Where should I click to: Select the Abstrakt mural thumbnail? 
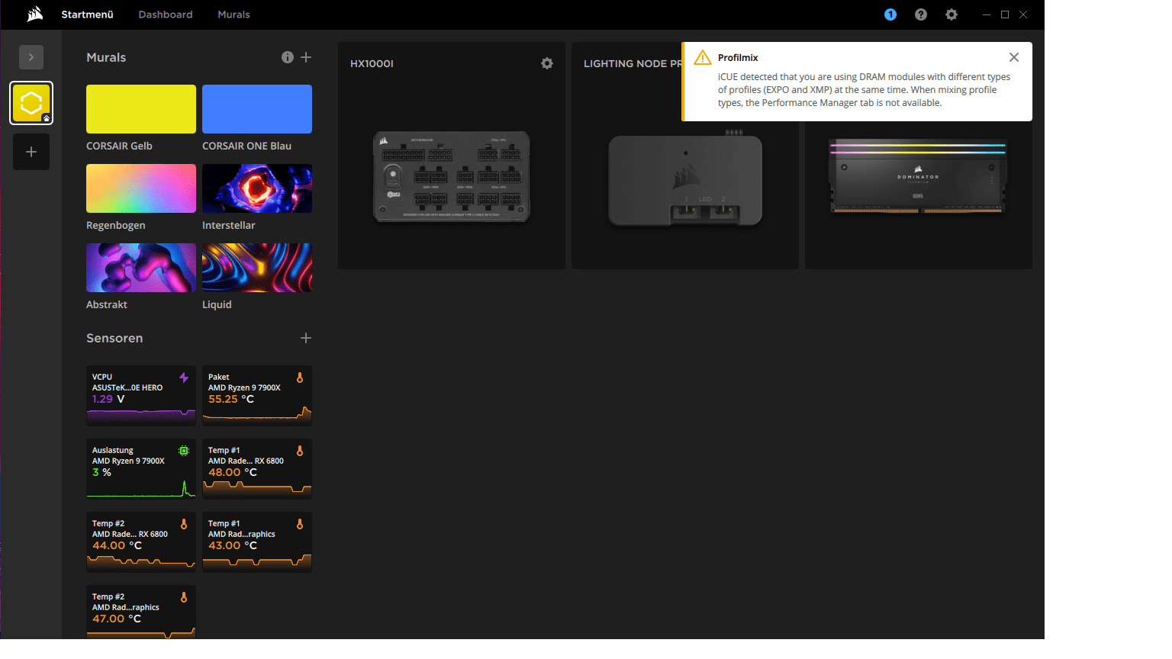pyautogui.click(x=141, y=268)
